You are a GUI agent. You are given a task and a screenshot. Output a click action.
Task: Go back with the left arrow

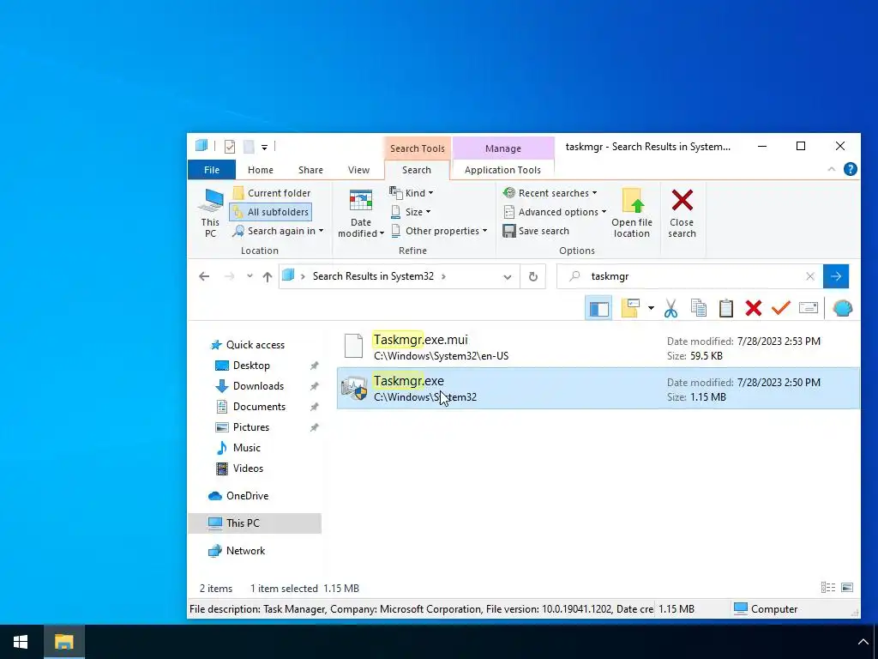204,276
